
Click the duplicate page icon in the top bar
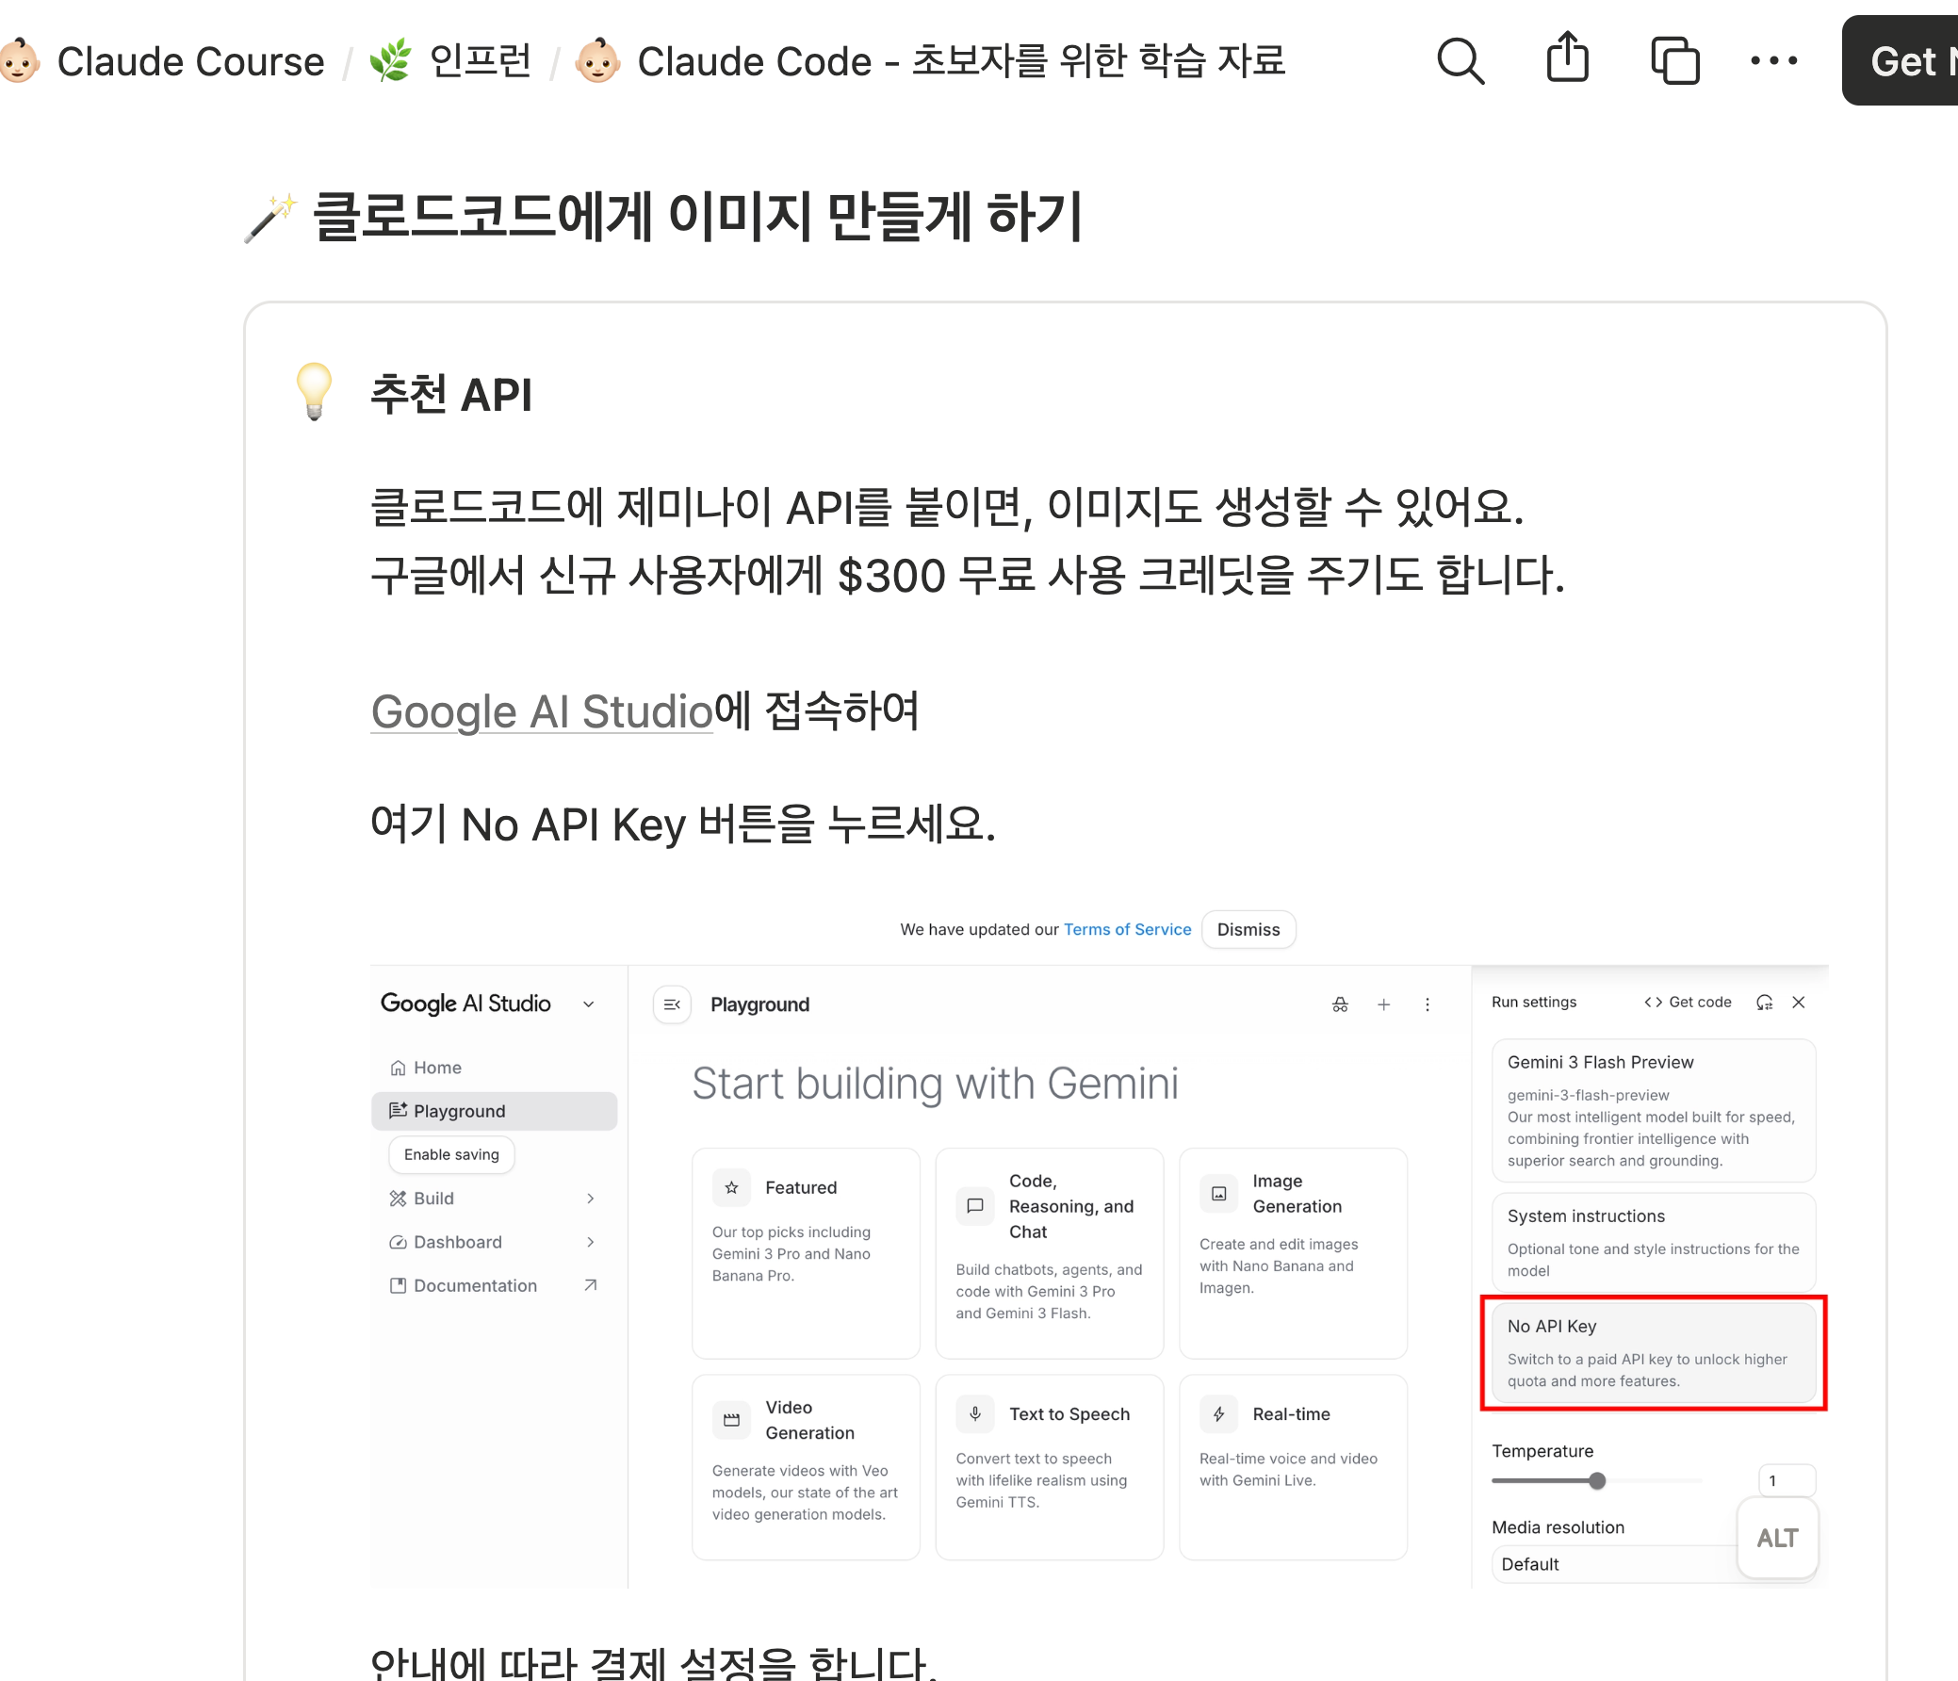(x=1674, y=61)
